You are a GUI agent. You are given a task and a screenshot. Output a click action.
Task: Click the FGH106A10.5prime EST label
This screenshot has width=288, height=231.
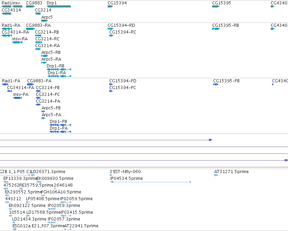(61, 192)
